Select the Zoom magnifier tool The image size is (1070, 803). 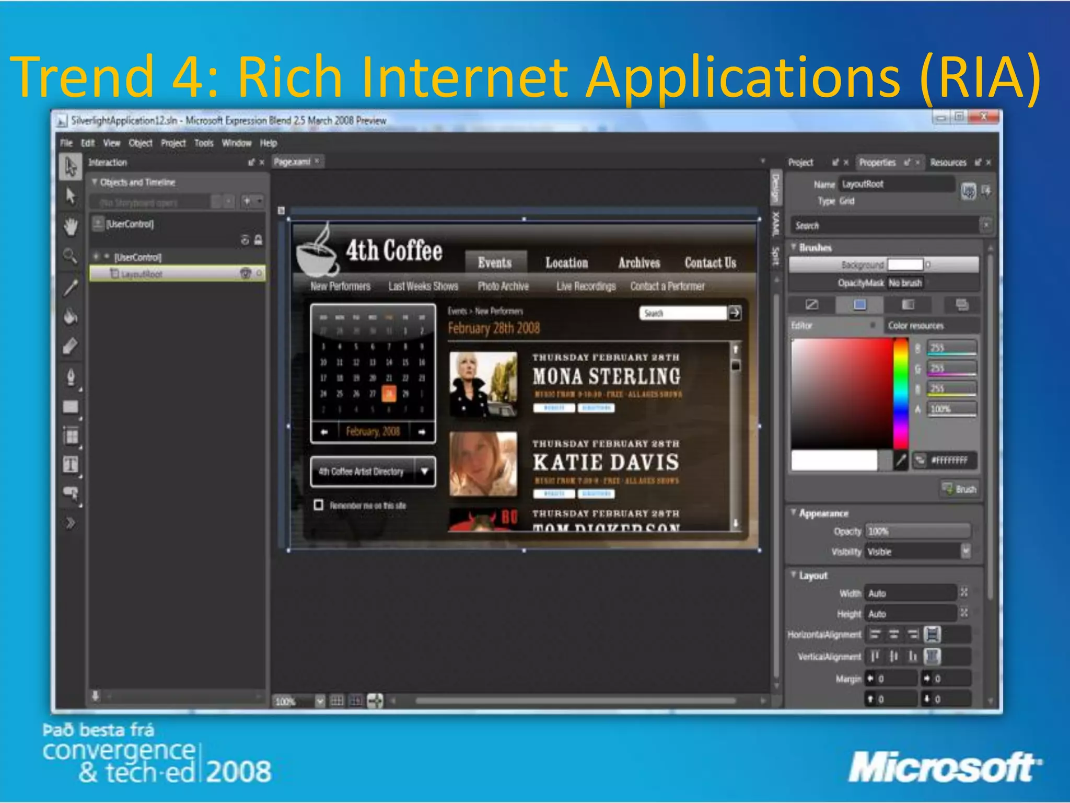click(x=71, y=256)
